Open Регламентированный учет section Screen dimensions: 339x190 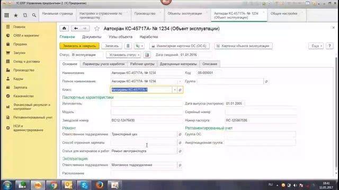(x=33, y=117)
